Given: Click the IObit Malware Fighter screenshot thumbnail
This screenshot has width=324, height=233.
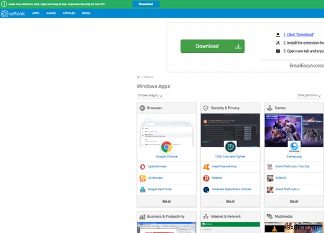Looking at the screenshot, I should pyautogui.click(x=230, y=130).
